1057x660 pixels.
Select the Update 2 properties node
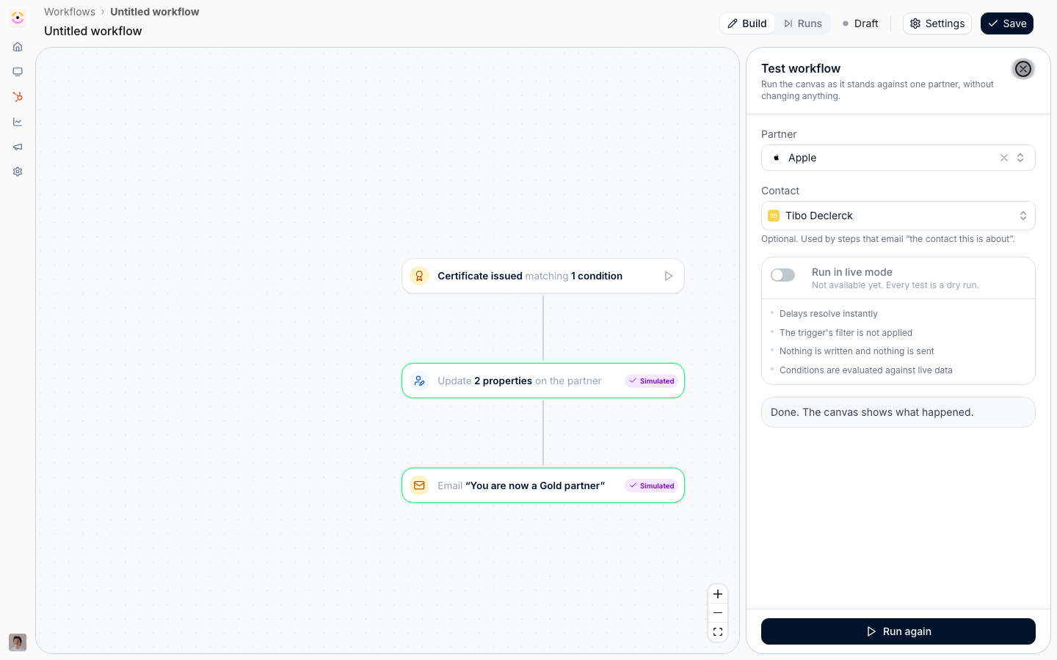pyautogui.click(x=543, y=381)
